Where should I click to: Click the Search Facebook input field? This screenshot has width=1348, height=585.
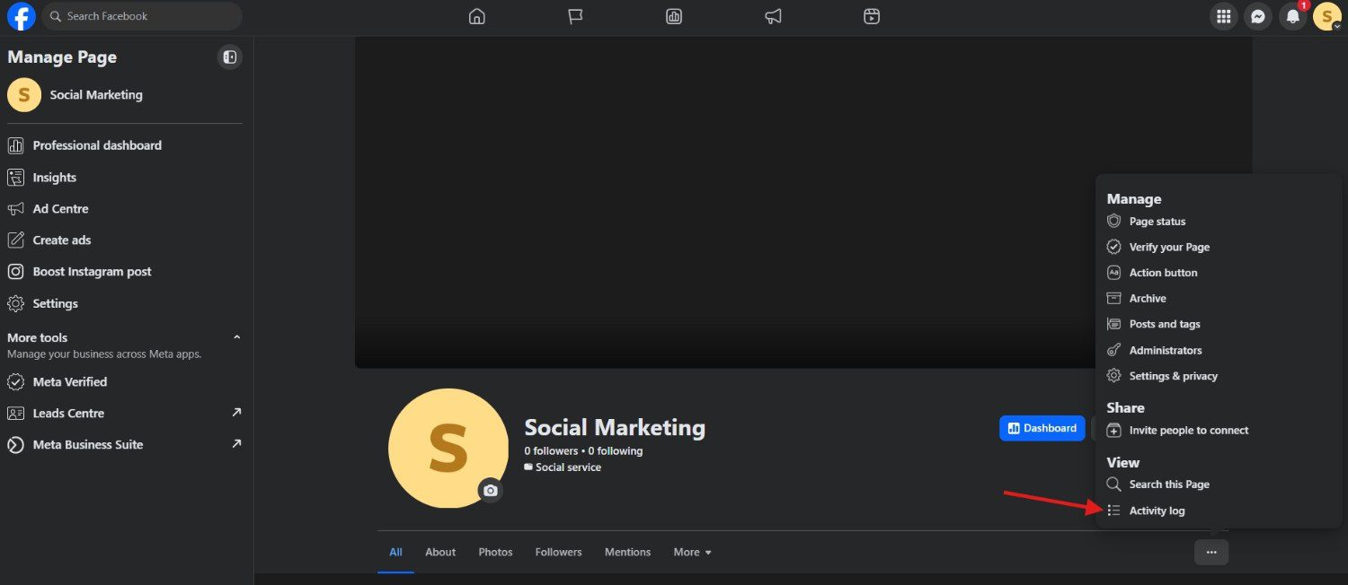coord(144,16)
